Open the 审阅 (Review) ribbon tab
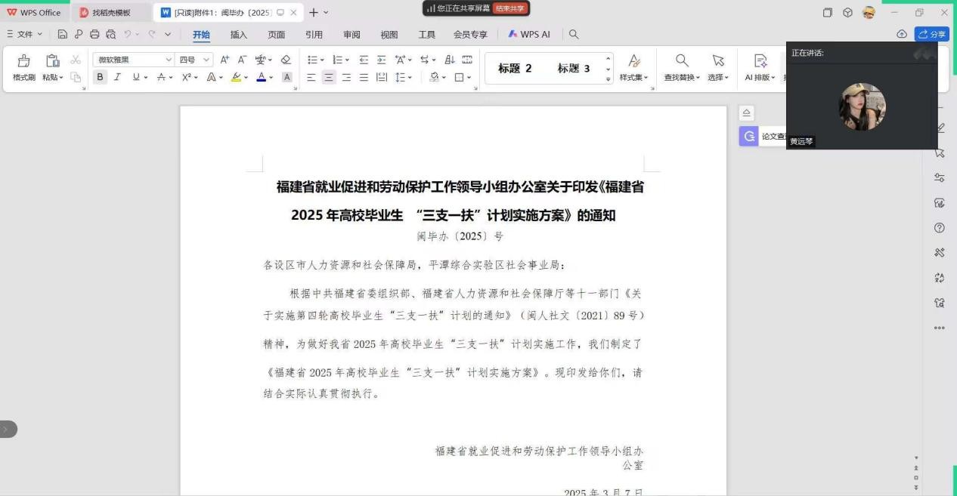 352,34
